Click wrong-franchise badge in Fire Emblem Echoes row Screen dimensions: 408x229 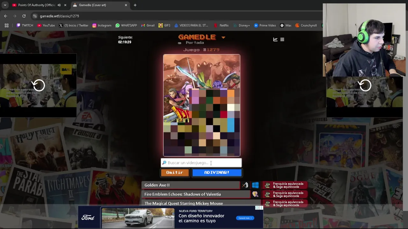285,194
